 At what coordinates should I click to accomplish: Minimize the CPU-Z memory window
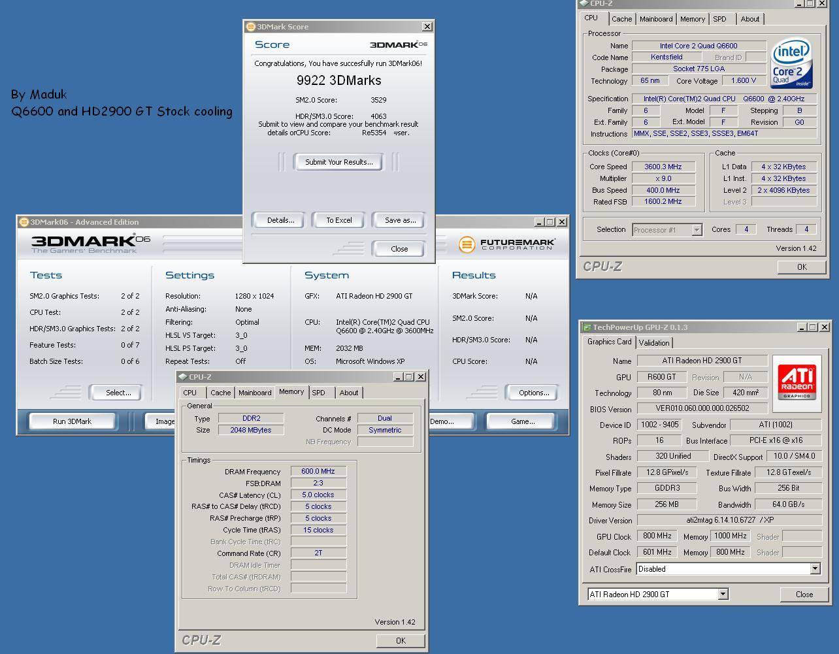pyautogui.click(x=398, y=377)
